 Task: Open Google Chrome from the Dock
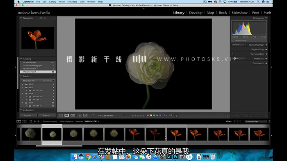click(88, 157)
